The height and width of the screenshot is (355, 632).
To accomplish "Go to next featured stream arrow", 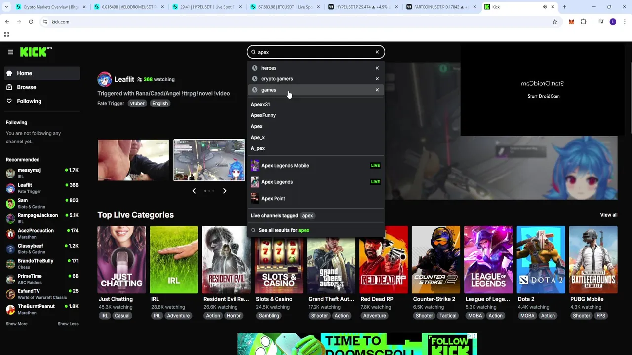I will coord(224,191).
